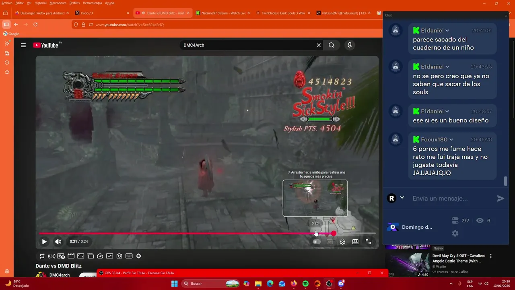Expand the E1daniel dropdown on the 20:43:57 message
This screenshot has height=290, width=515.
click(447, 111)
